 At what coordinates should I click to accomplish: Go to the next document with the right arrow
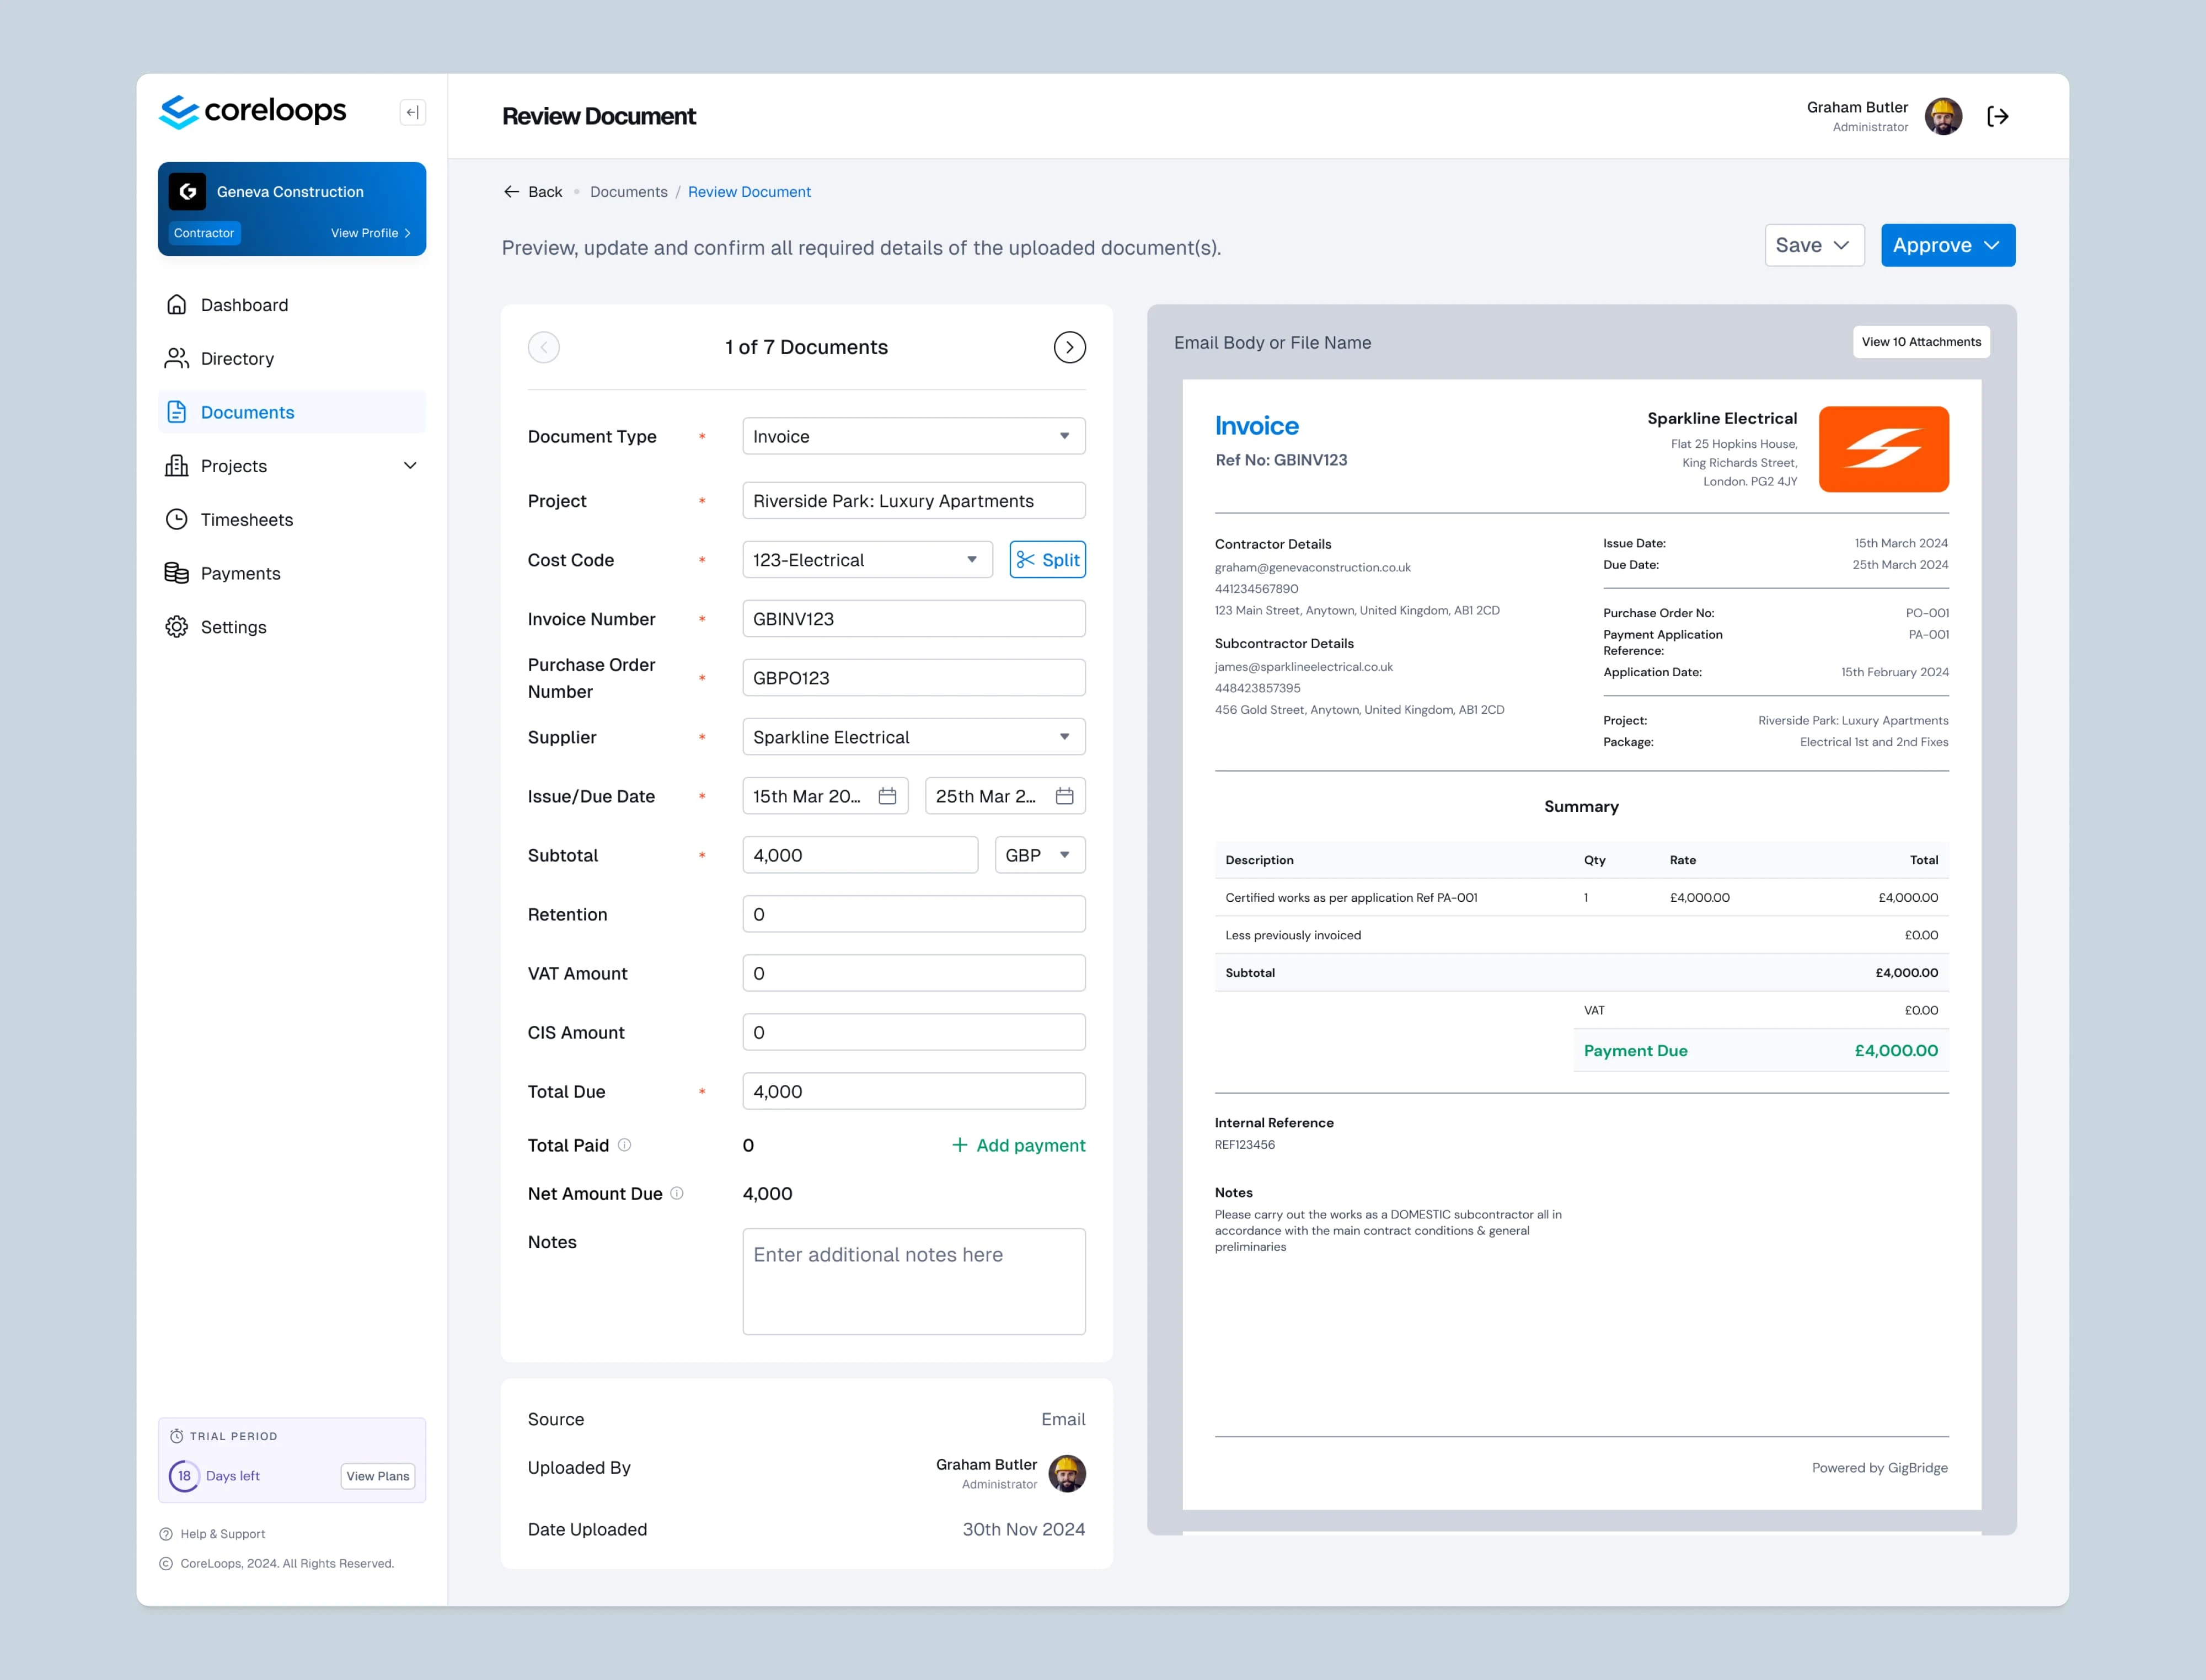(x=1069, y=347)
